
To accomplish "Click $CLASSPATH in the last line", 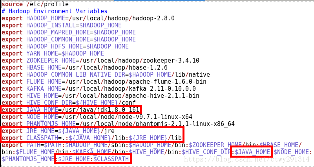I will coord(111,159).
